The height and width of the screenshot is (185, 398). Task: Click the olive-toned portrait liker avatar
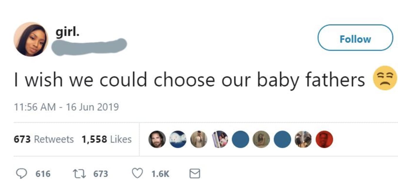261,139
